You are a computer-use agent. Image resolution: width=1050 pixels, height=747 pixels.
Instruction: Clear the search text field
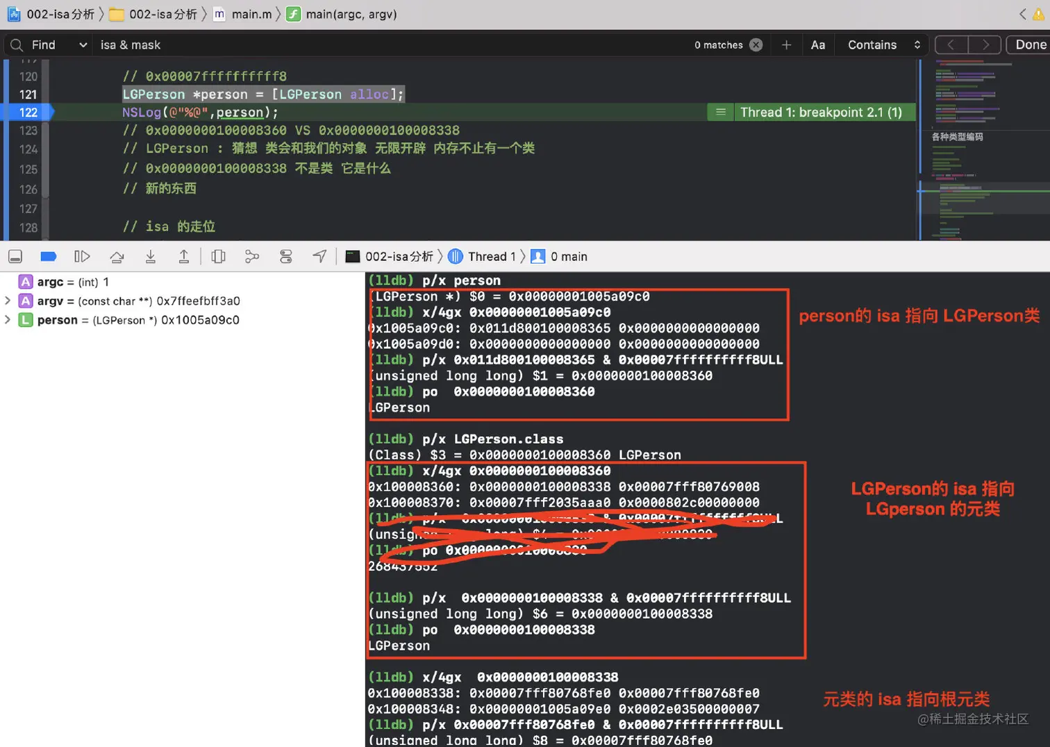click(x=756, y=44)
